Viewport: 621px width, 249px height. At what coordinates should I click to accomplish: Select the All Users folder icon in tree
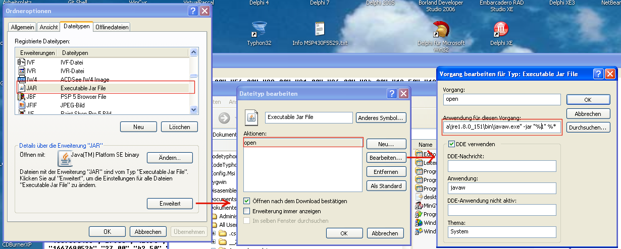click(x=215, y=224)
